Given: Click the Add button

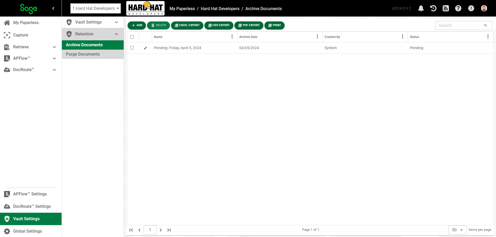Looking at the screenshot, I should click(137, 25).
